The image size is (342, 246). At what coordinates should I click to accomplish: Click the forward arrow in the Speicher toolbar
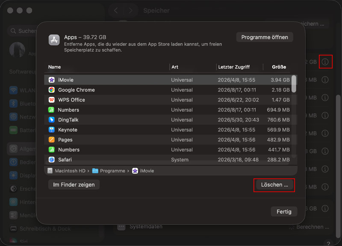coord(130,10)
